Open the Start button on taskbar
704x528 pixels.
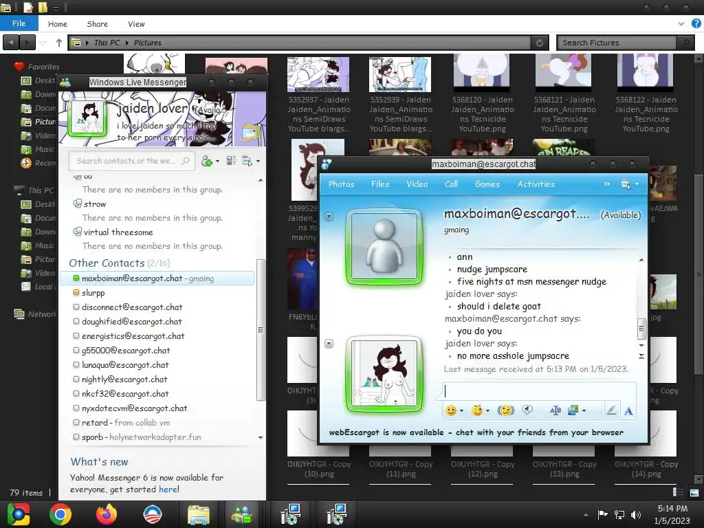click(x=19, y=514)
